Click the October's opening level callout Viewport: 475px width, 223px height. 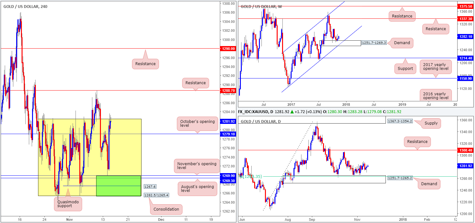197,124
